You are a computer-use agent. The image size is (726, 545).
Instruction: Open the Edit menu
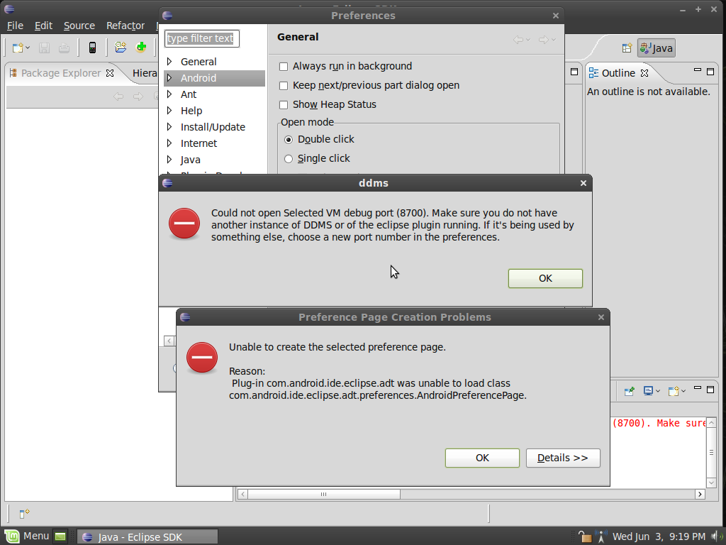tap(43, 26)
